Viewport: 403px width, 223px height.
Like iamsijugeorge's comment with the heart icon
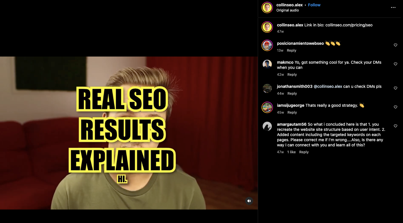pyautogui.click(x=396, y=107)
